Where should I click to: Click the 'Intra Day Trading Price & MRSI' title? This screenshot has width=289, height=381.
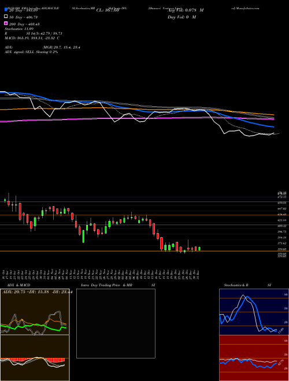(118, 285)
